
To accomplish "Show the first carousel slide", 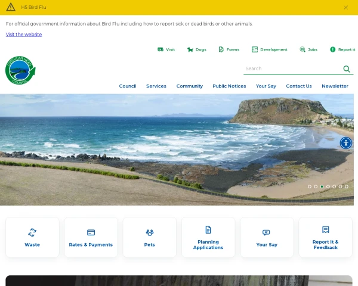I will click(x=310, y=186).
